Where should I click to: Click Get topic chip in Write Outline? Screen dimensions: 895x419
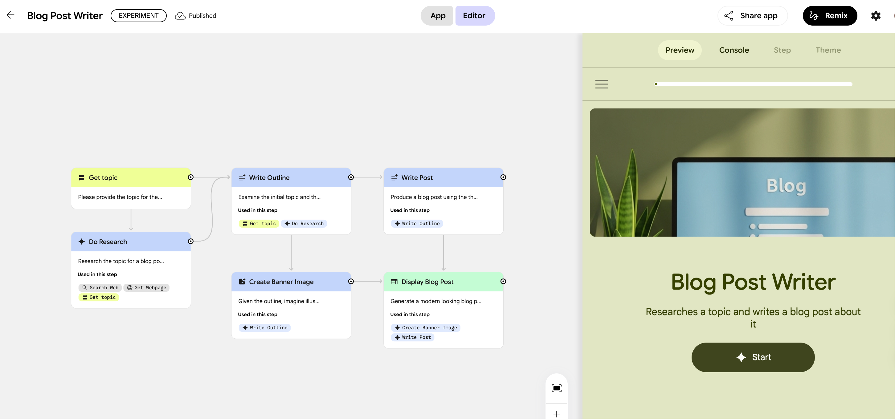click(x=259, y=223)
